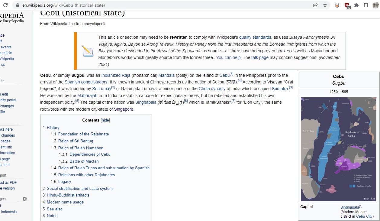Open the orange-dot toggle extension icon
The image size is (380, 221).
click(x=337, y=5)
